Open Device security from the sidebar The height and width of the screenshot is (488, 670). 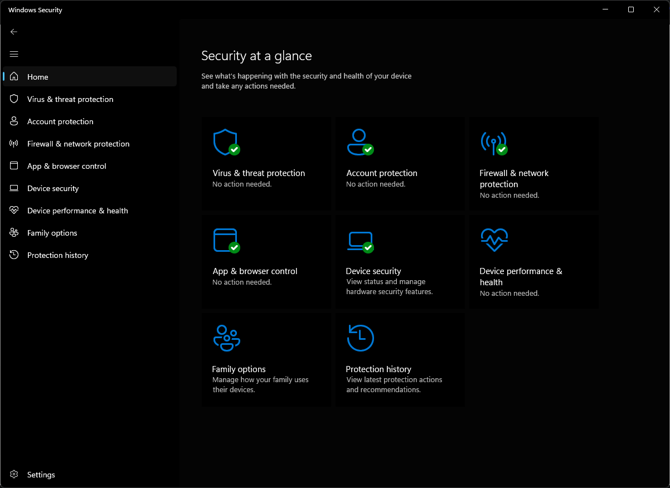pos(90,188)
